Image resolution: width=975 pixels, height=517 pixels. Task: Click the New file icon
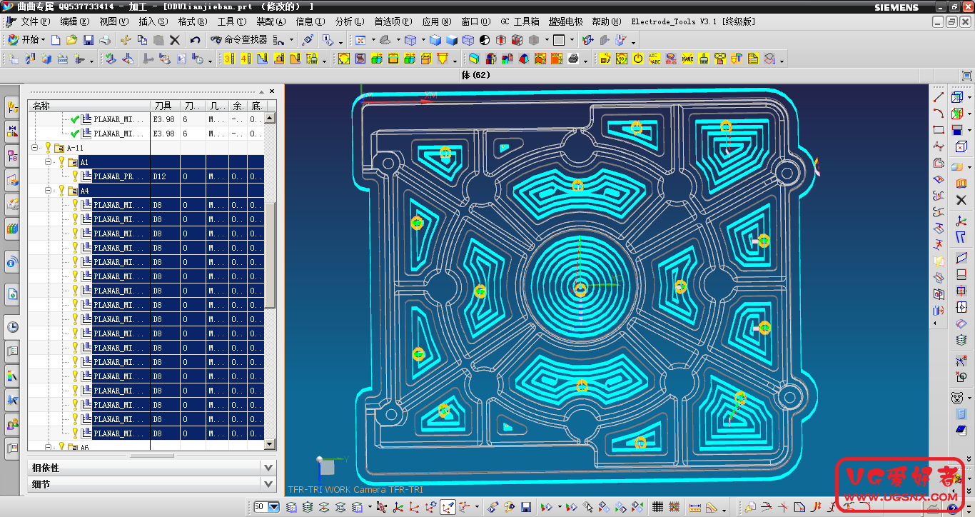pos(56,40)
